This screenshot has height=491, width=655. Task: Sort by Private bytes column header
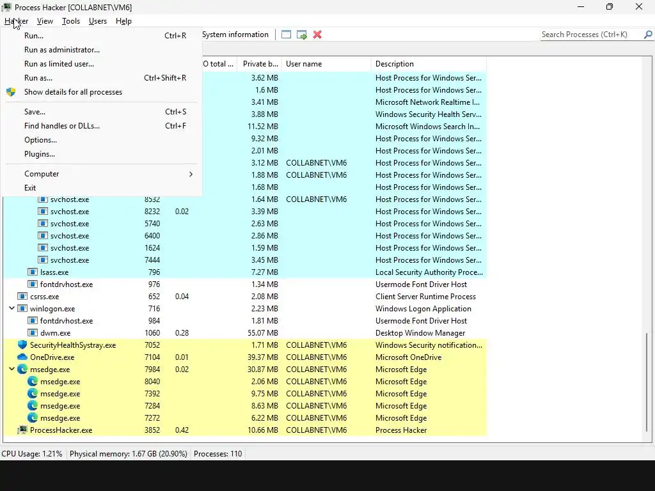[259, 64]
